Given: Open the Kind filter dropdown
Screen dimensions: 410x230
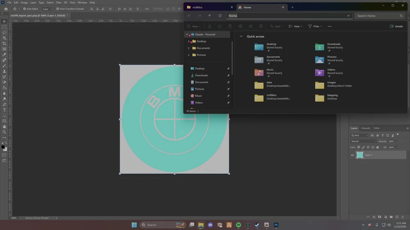Looking at the screenshot, I should 359,135.
